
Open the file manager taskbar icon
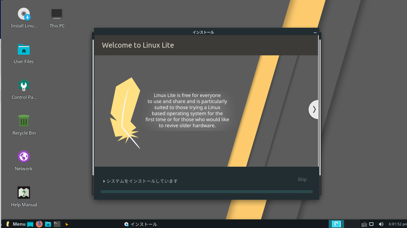click(48, 224)
